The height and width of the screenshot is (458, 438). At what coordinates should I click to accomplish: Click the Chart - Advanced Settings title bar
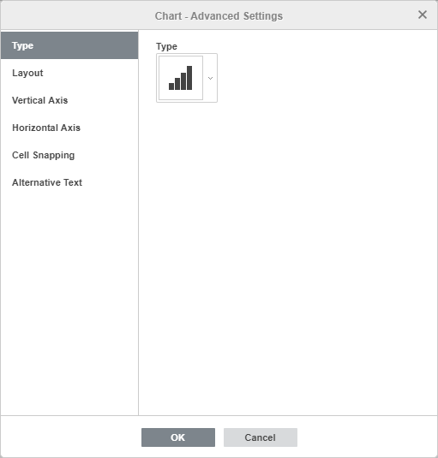[x=219, y=15]
